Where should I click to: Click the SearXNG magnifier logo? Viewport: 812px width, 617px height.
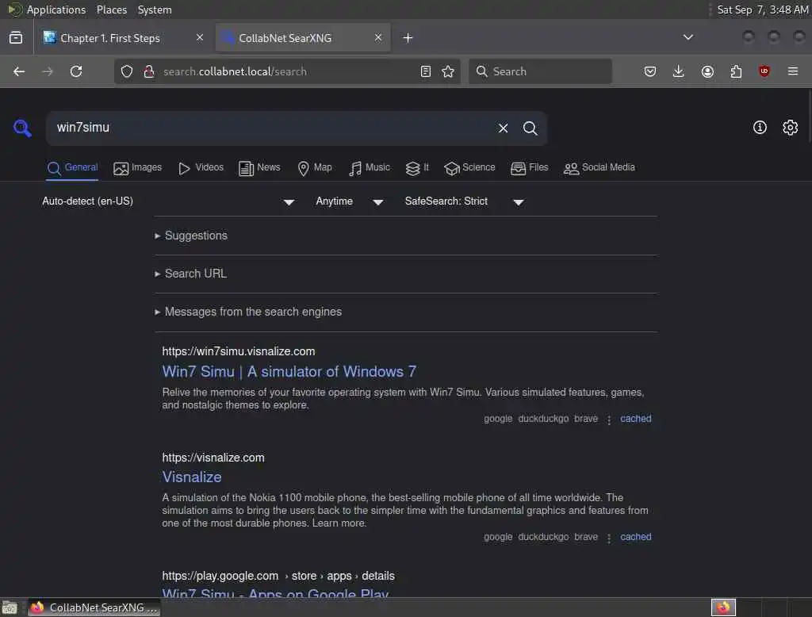(22, 128)
